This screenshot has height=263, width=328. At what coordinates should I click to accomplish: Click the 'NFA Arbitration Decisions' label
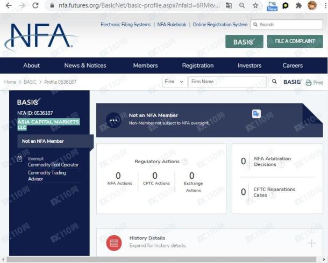coord(273,162)
